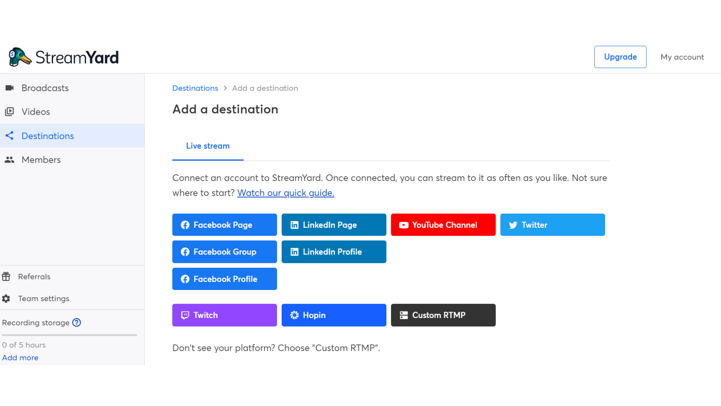Click Destinations breadcrumb link
Image resolution: width=721 pixels, height=406 pixels.
click(x=195, y=88)
